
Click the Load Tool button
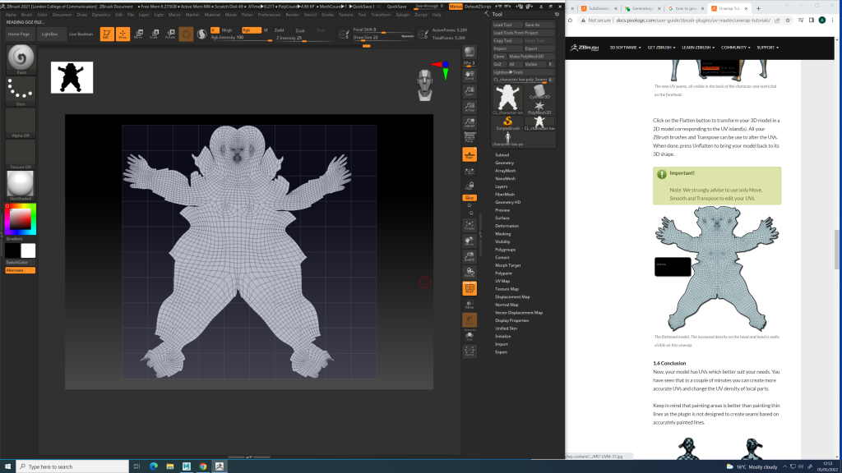[x=507, y=25]
